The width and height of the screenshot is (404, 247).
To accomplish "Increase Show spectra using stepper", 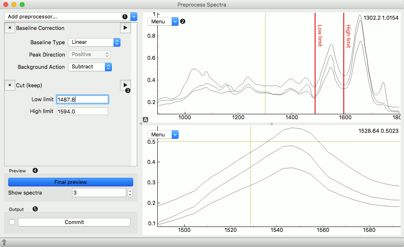I will click(x=130, y=191).
